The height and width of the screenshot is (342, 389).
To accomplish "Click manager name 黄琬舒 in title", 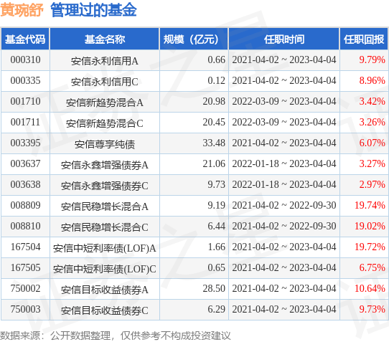I will (x=22, y=10).
